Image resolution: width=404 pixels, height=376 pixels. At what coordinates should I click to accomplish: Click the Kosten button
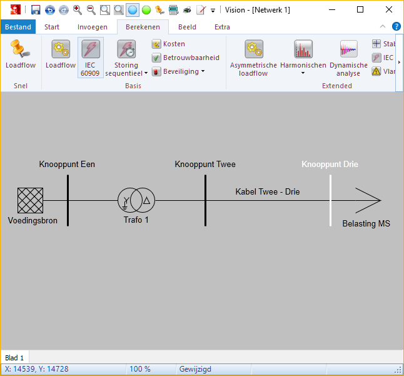coord(168,44)
